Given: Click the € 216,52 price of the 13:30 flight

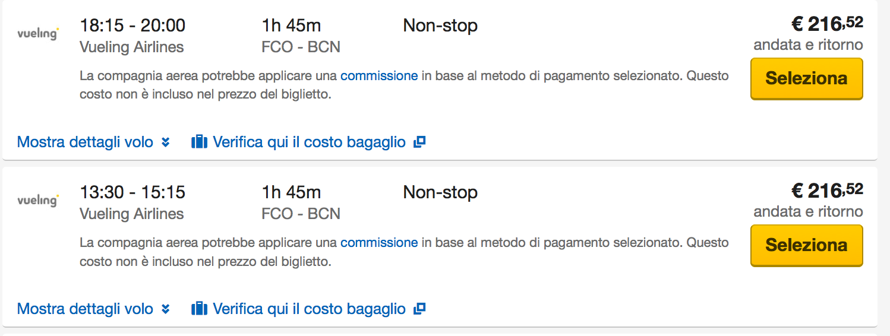Looking at the screenshot, I should [826, 191].
